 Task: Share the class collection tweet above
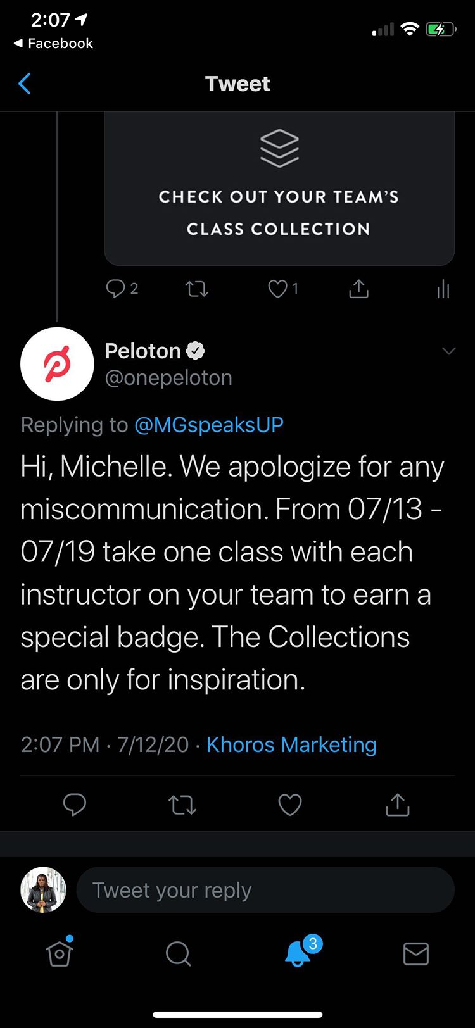point(358,289)
